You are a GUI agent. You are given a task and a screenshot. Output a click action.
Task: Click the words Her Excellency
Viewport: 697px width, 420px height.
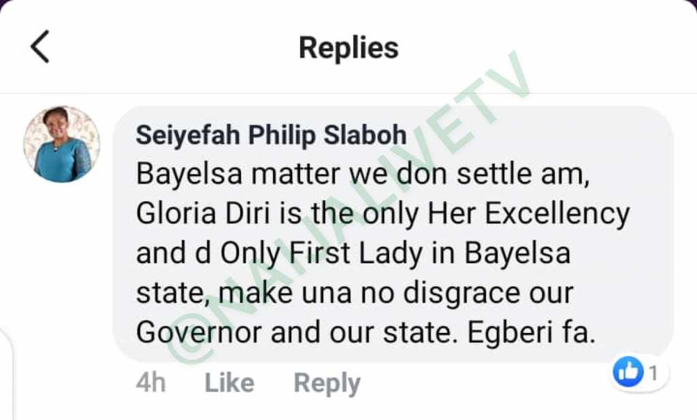tap(528, 215)
